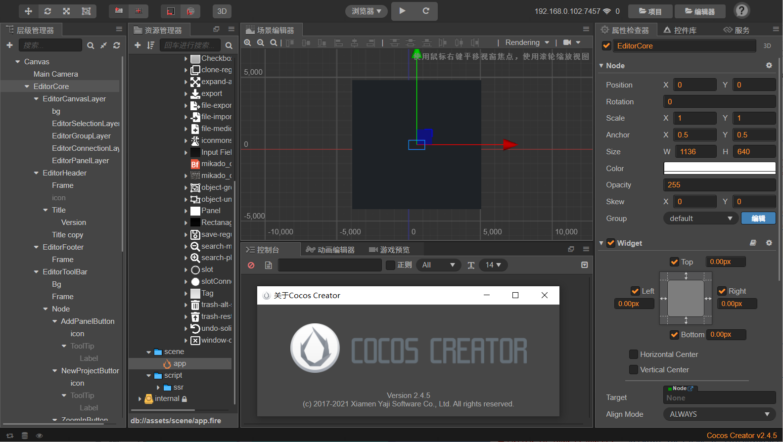
Task: Click the assets panel search magnifier
Action: pyautogui.click(x=229, y=45)
